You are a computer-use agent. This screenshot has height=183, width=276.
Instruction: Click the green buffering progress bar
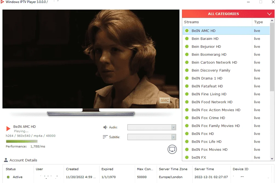pos(22,141)
